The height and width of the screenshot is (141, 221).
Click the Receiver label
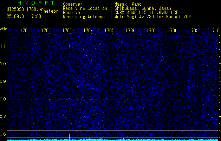[x=73, y=13]
